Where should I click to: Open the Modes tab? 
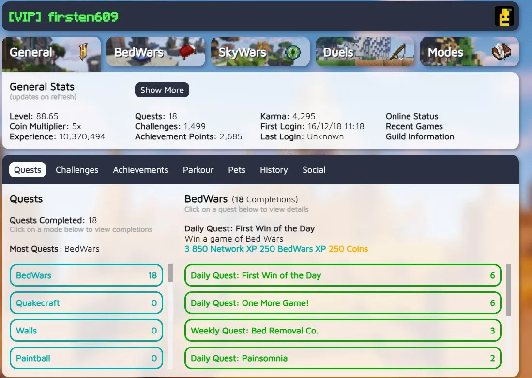tap(469, 52)
